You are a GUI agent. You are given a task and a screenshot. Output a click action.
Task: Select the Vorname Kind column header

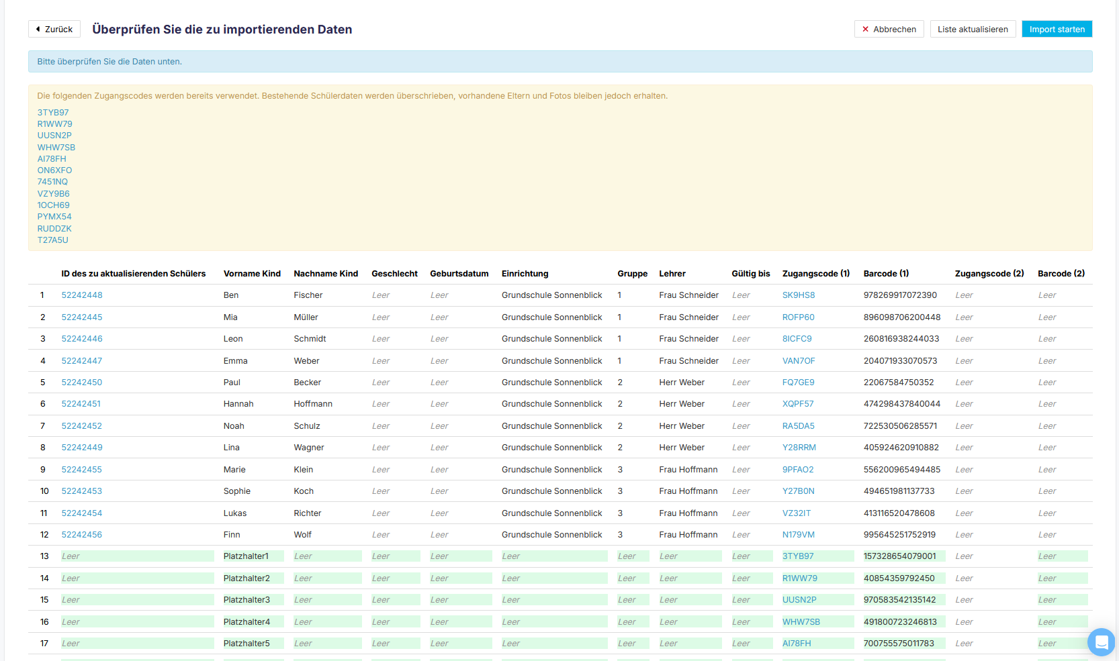pyautogui.click(x=252, y=274)
